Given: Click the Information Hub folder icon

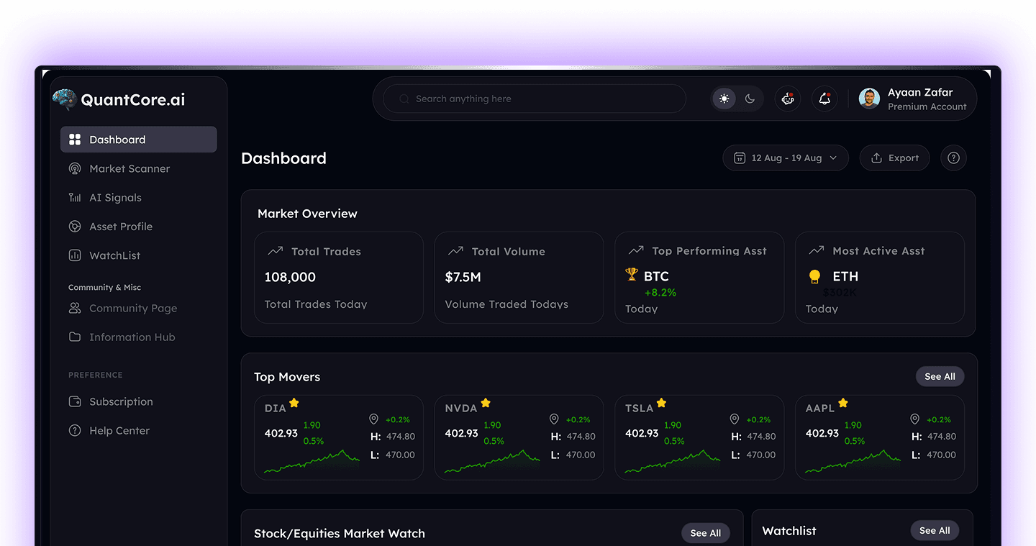Looking at the screenshot, I should coord(75,337).
